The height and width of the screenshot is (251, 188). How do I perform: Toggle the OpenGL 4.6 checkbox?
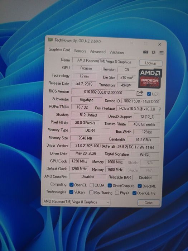134,193
